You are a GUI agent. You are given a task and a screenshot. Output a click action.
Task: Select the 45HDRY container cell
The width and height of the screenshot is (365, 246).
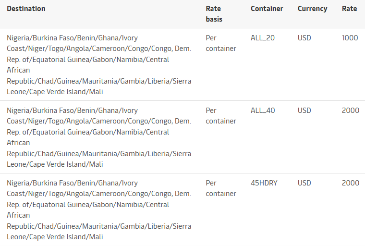tap(264, 183)
